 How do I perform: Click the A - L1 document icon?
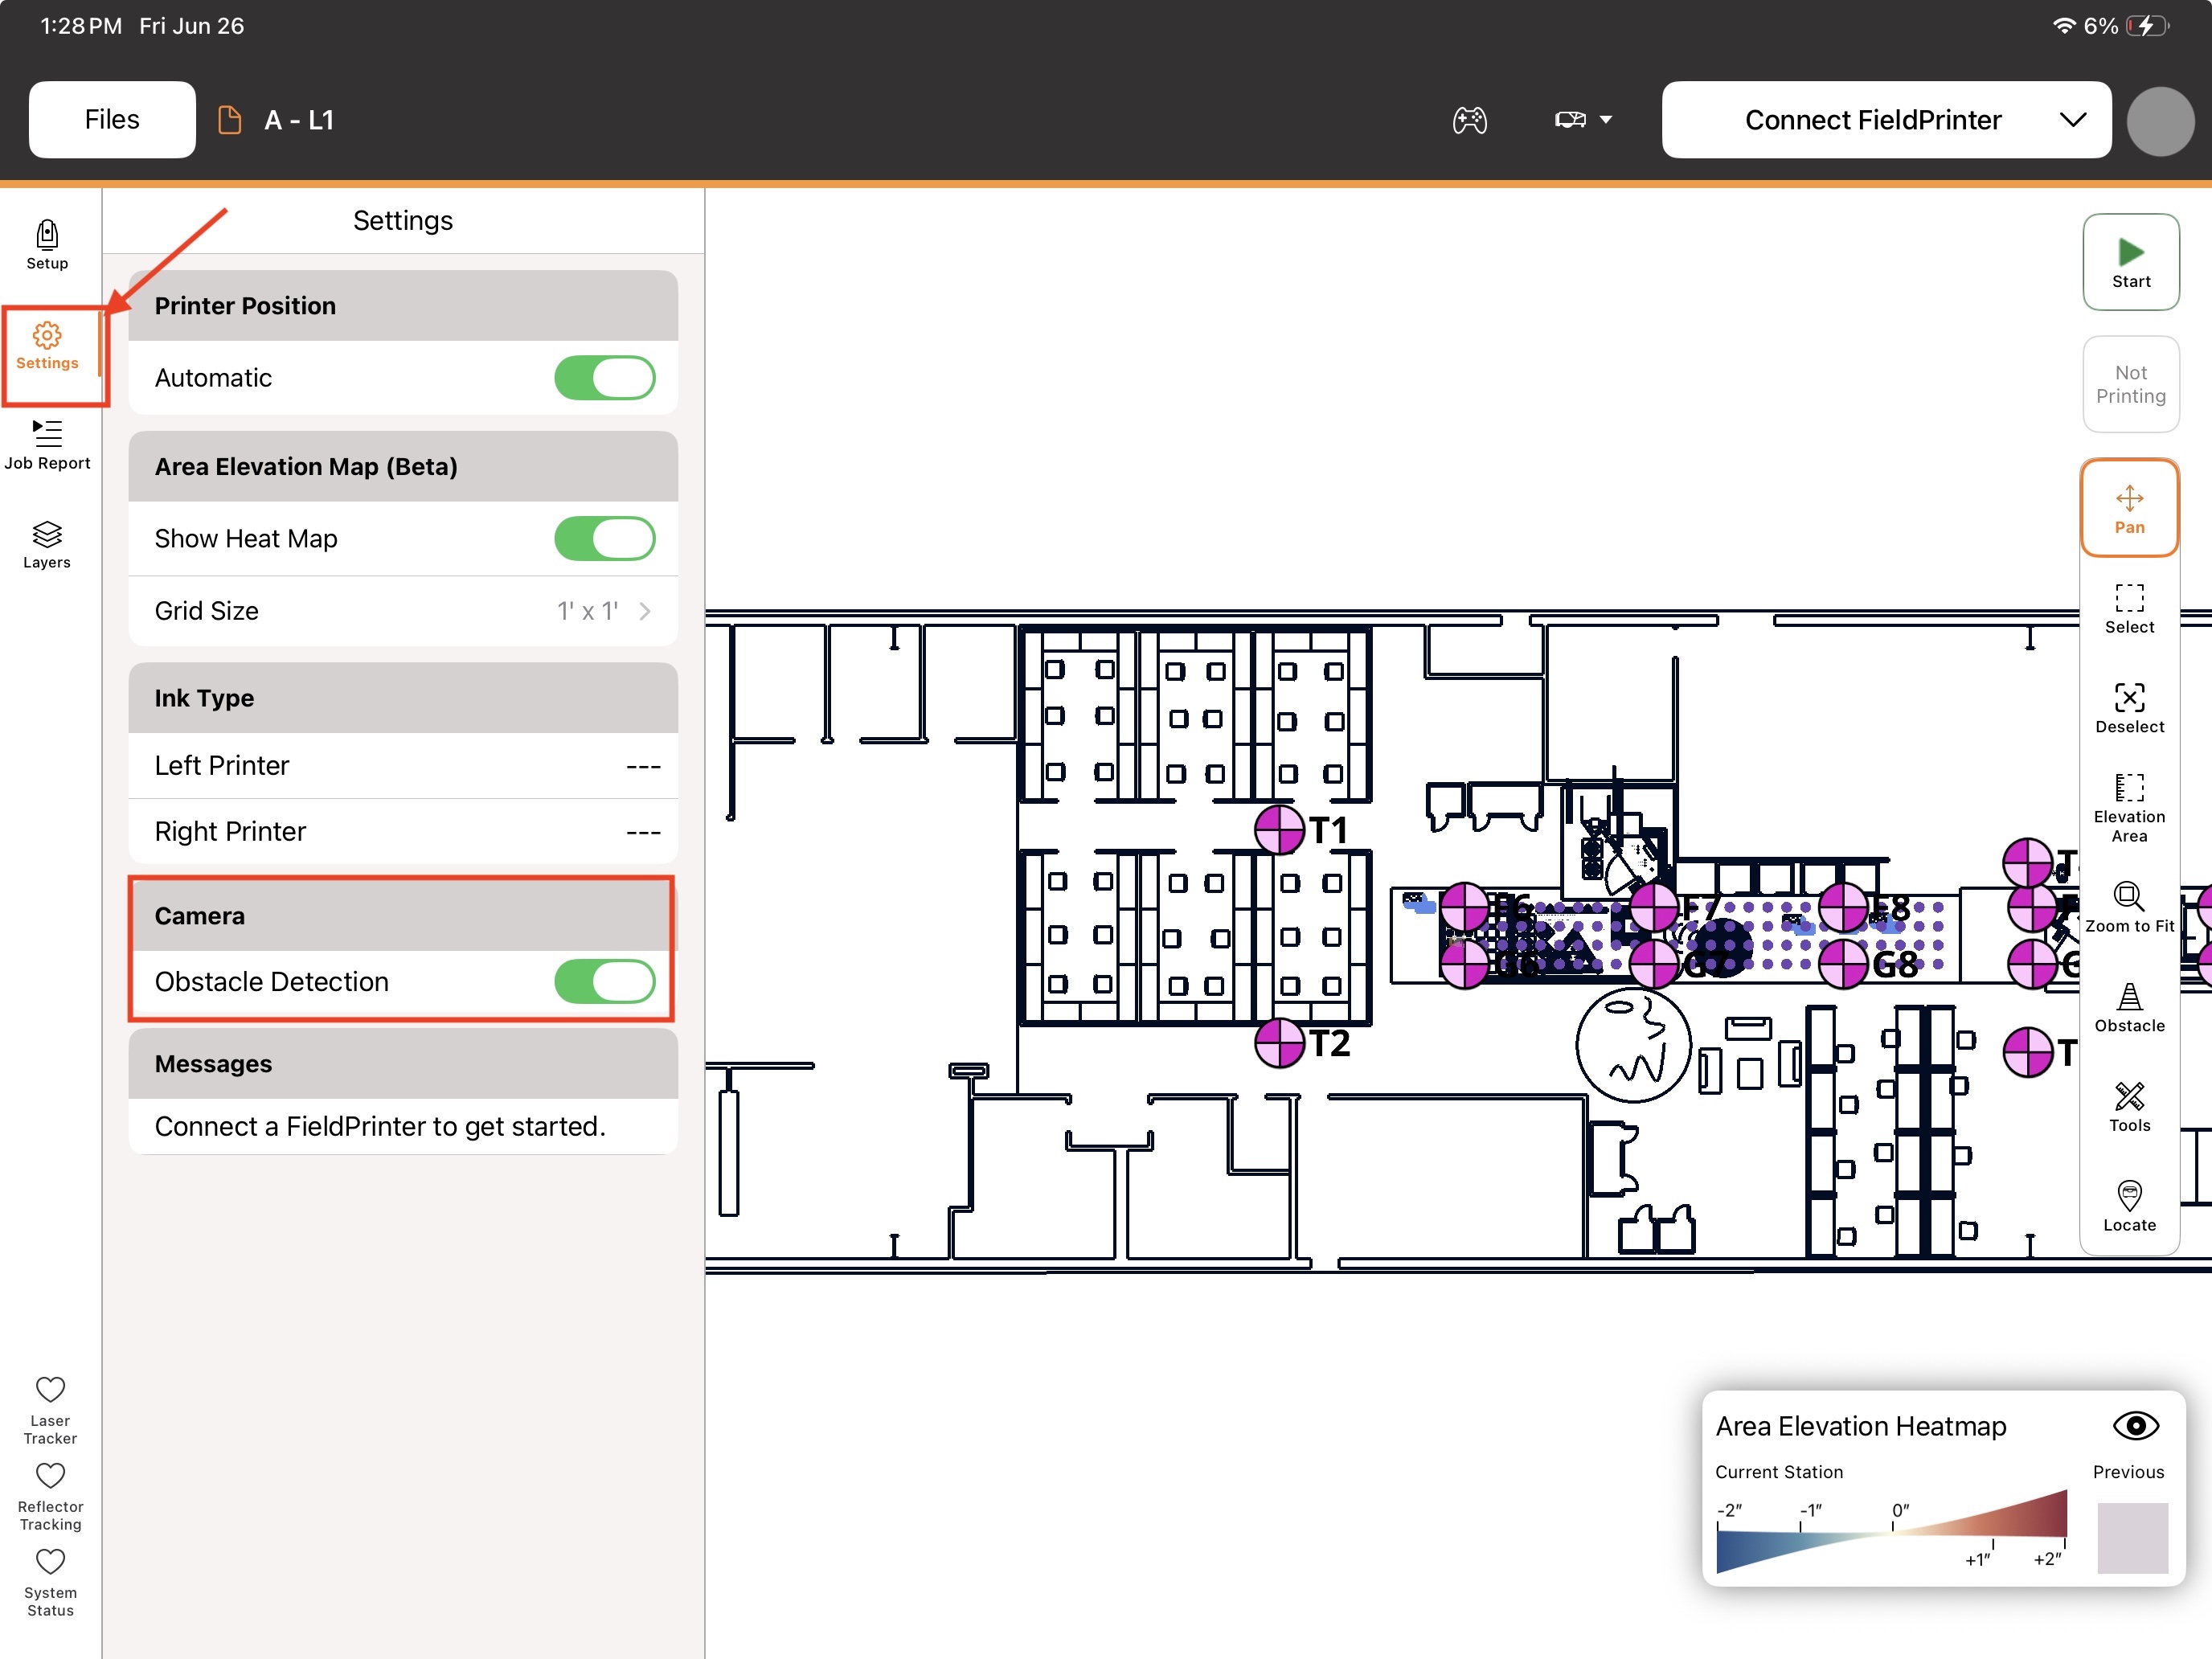(229, 120)
